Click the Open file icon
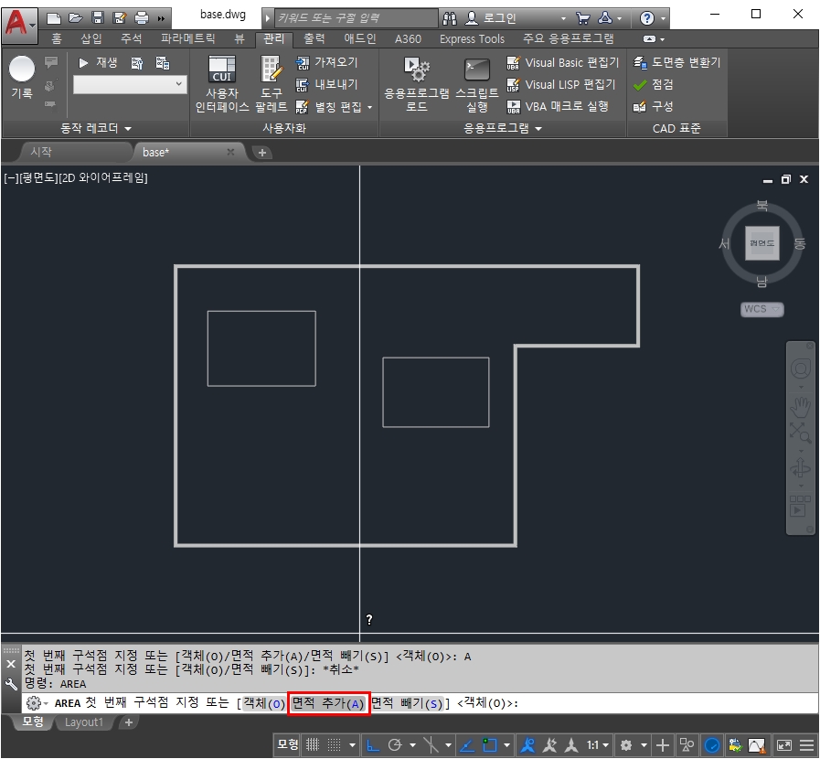Screen dimensions: 820x759 (76, 19)
